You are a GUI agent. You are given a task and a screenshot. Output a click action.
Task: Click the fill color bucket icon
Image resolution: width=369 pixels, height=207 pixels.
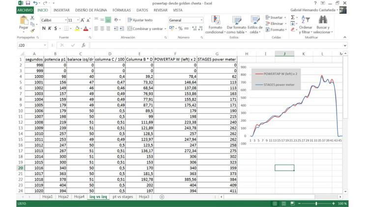pos(75,28)
